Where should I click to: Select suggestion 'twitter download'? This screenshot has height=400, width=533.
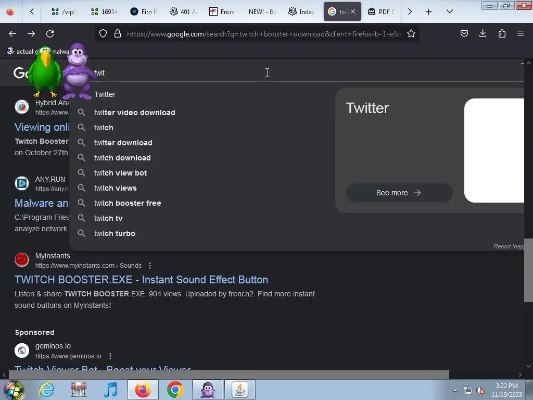[x=123, y=143]
